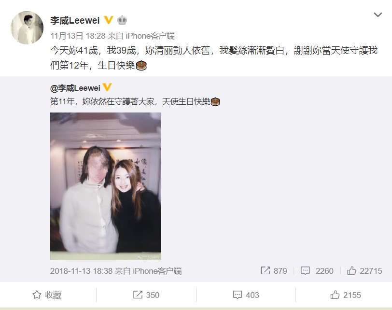Like this post with 2155 likes

pos(346,295)
